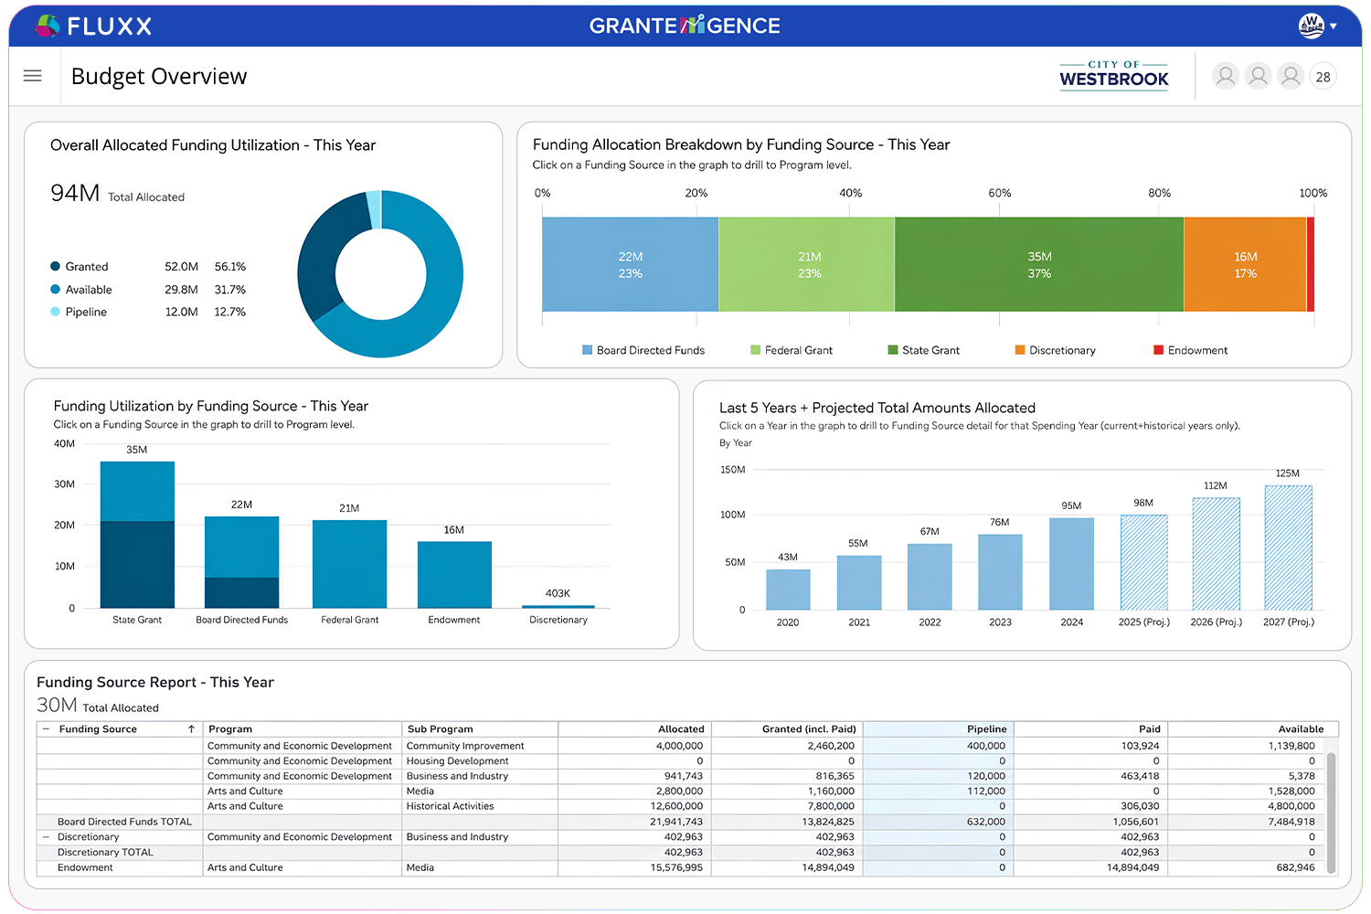The height and width of the screenshot is (914, 1371).
Task: Click the Pipeline column header
Action: point(938,728)
